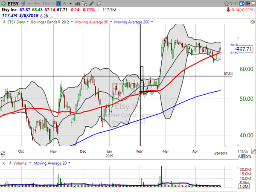Switch to hourly timeframe (h)
256x192 pixels.
pyautogui.click(x=53, y=3)
